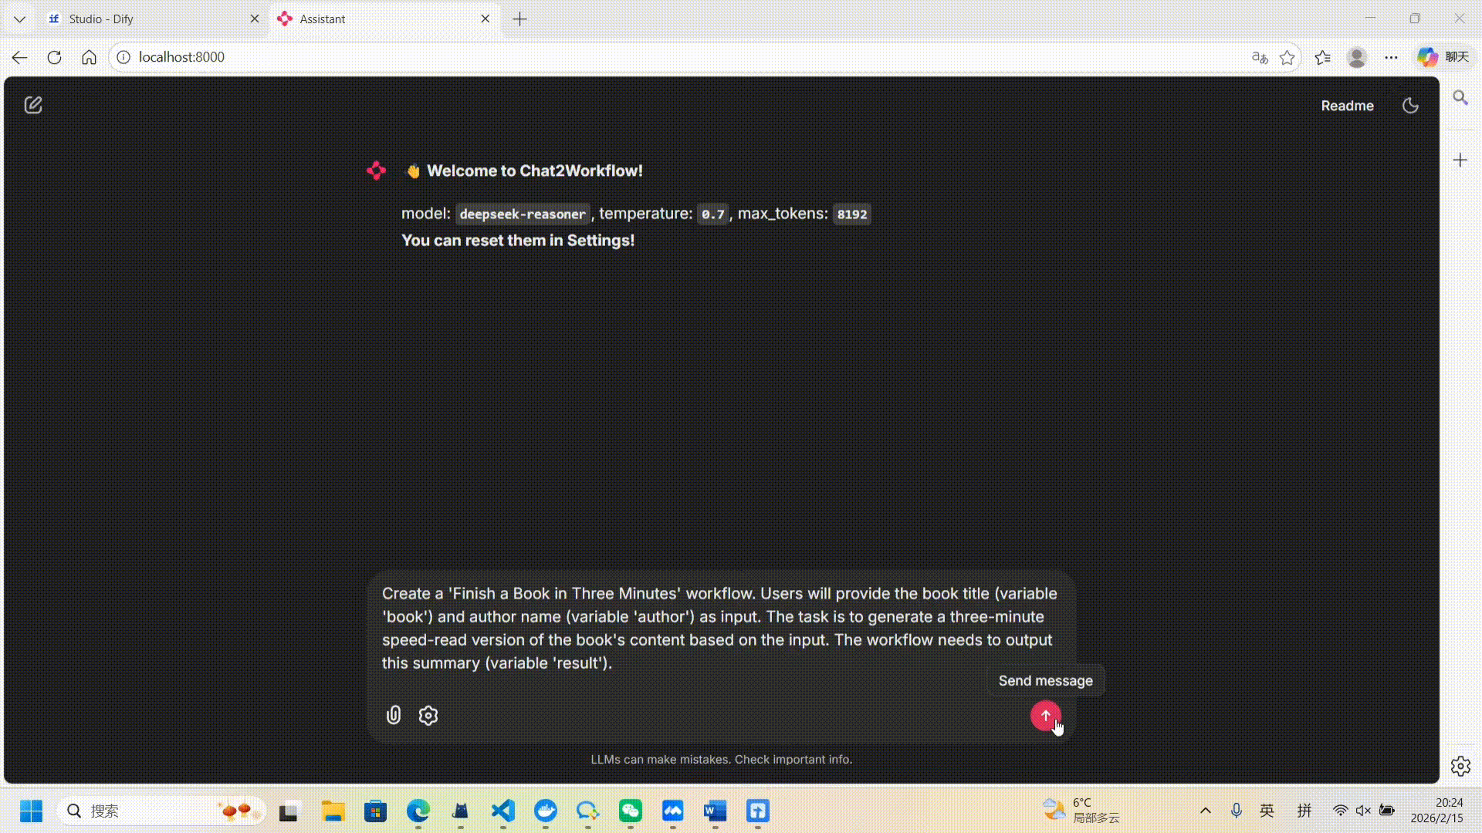Show hidden system tray icons
The image size is (1482, 833).
[x=1206, y=811]
